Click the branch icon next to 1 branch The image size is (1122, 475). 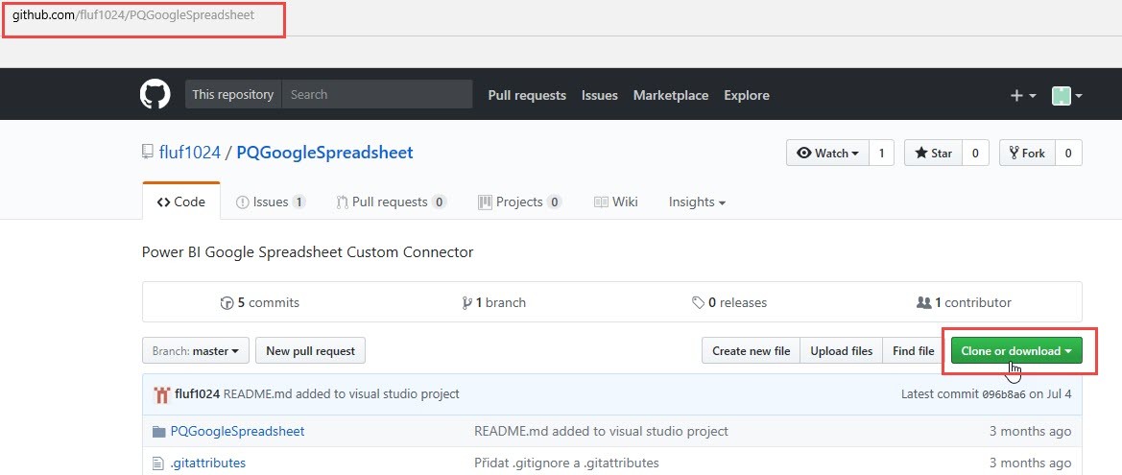pos(467,303)
